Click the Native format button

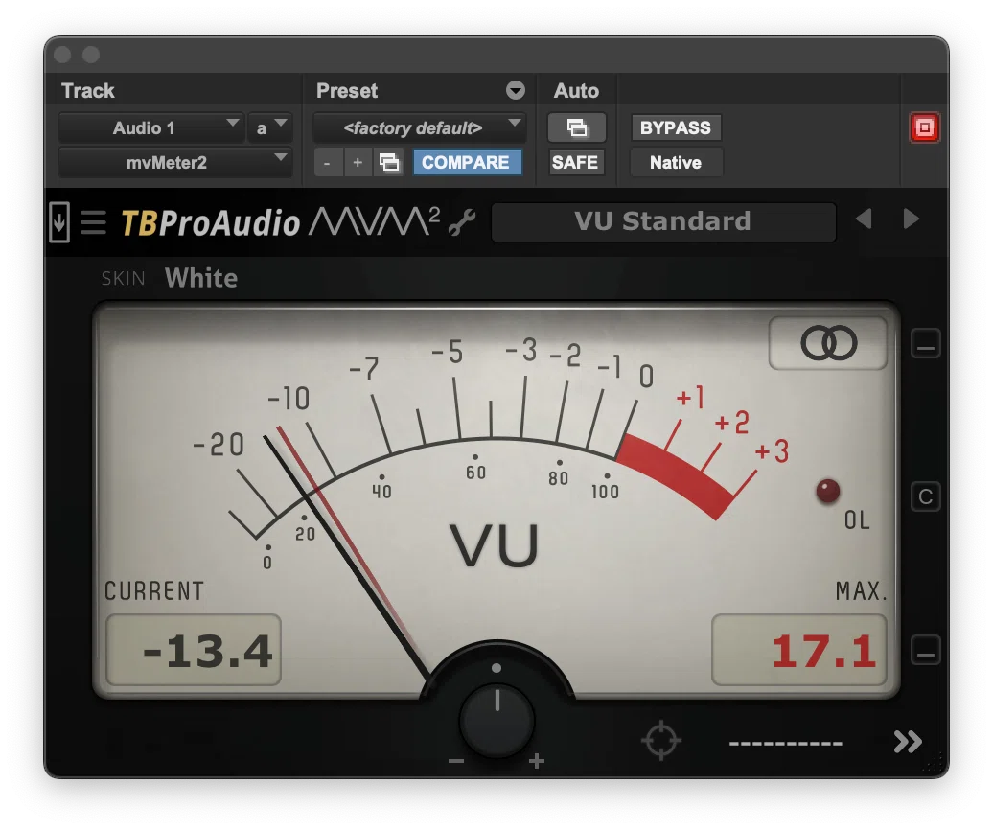pos(676,163)
